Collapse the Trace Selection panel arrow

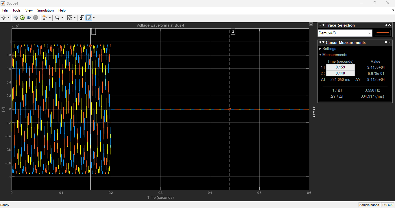click(323, 25)
